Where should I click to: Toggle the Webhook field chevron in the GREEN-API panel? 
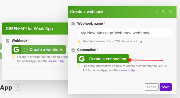coord(8,41)
